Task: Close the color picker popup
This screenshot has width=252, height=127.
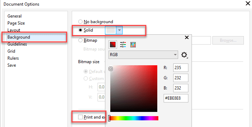Action: pyautogui.click(x=187, y=37)
